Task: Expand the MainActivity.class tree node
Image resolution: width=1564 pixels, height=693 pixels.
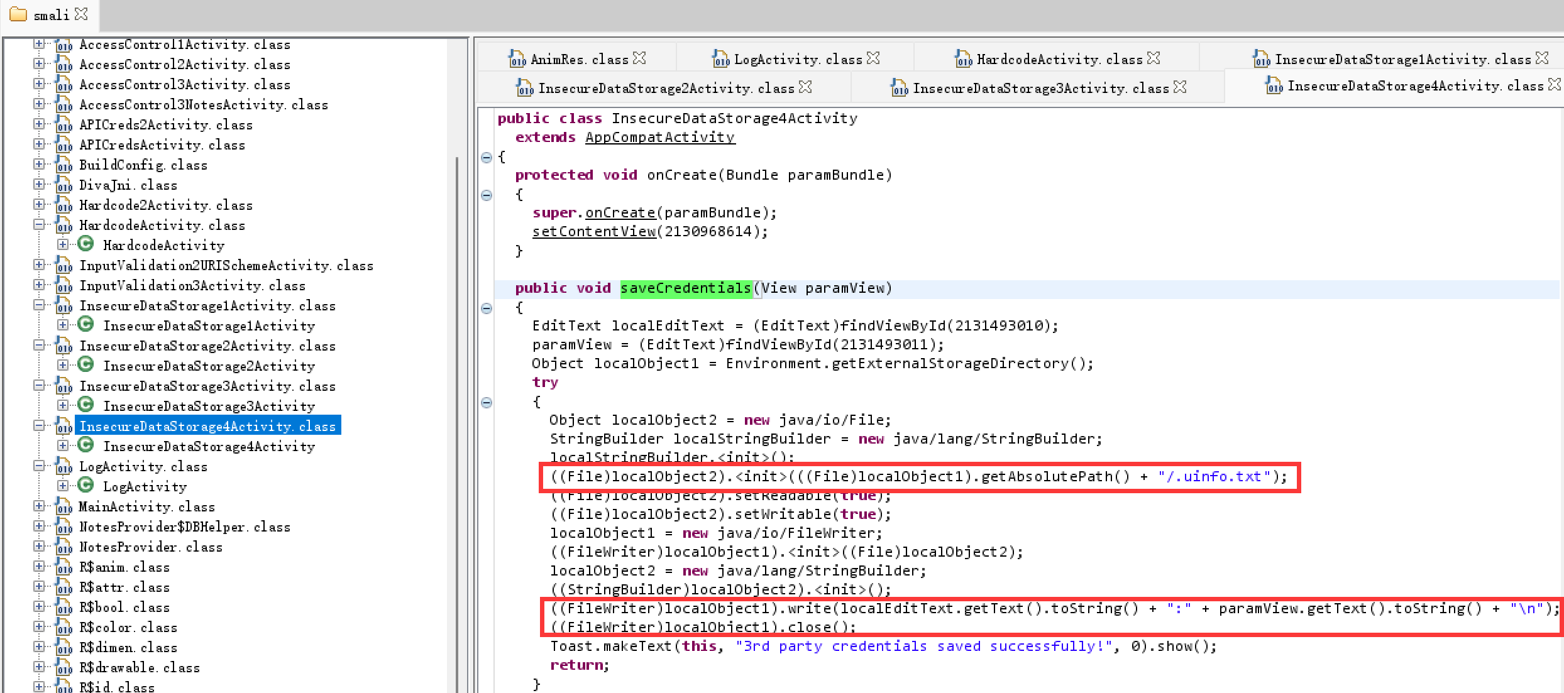Action: (x=39, y=506)
